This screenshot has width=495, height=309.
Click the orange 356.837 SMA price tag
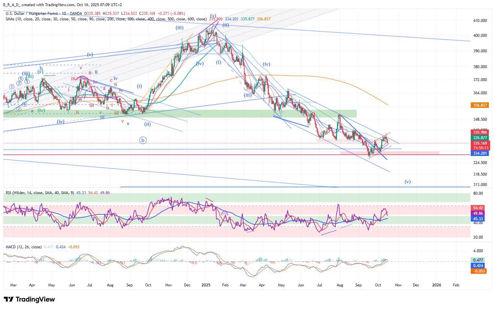480,105
